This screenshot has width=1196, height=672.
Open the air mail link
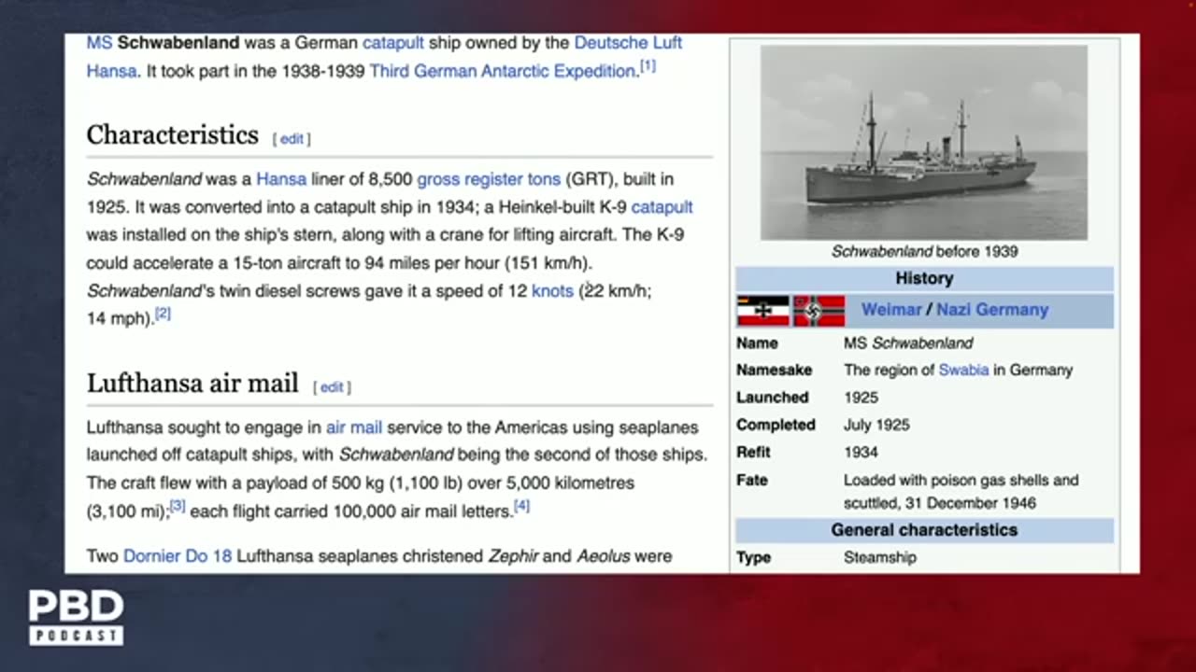pos(354,427)
